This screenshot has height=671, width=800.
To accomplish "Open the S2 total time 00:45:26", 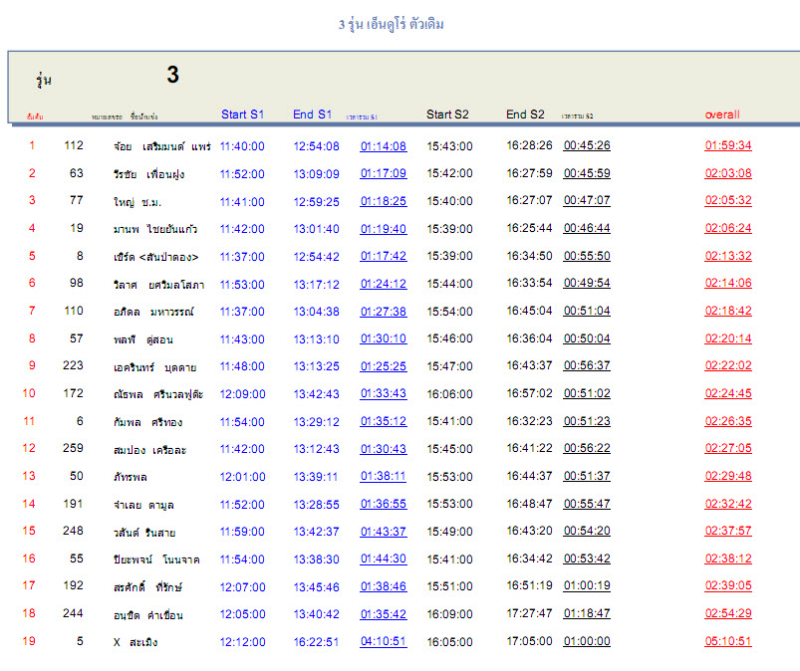I will tap(587, 145).
